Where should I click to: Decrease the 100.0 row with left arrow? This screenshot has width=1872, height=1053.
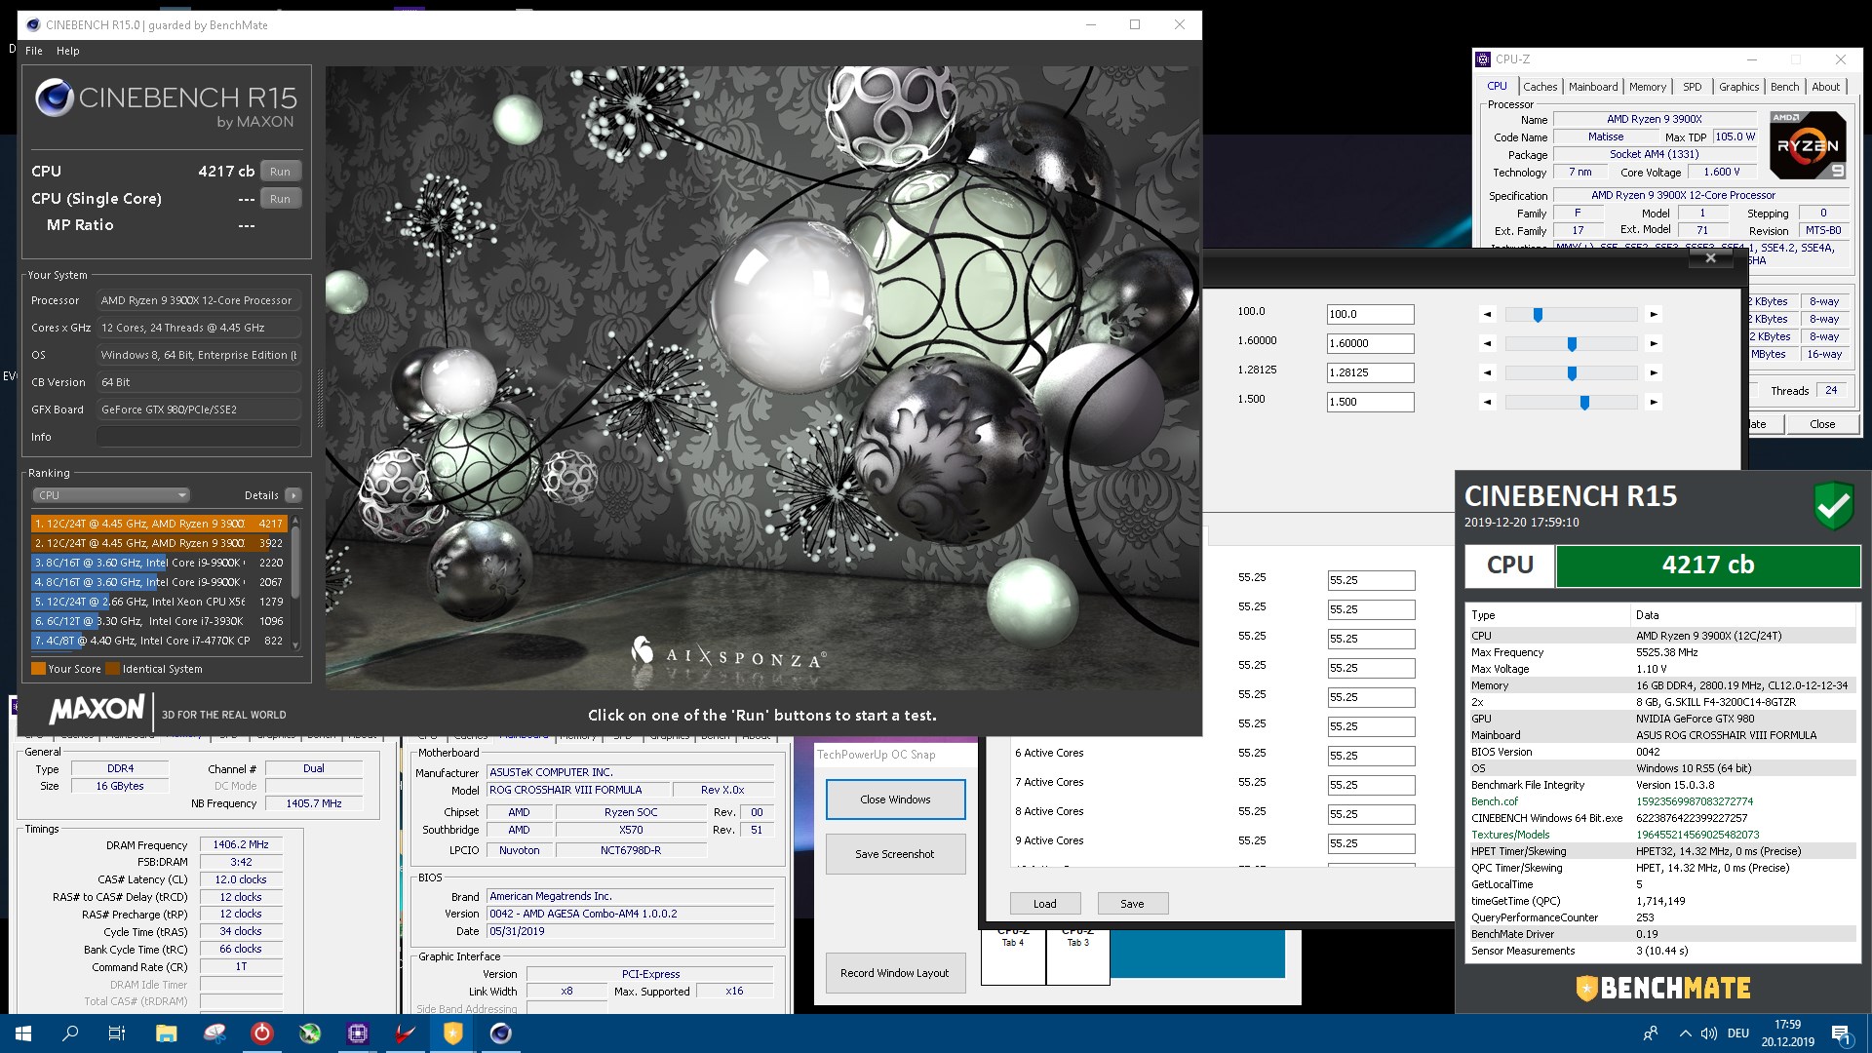(1487, 314)
